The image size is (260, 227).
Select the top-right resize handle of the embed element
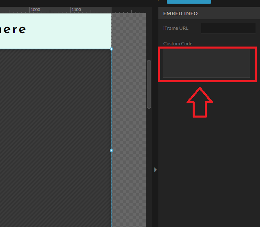111,49
